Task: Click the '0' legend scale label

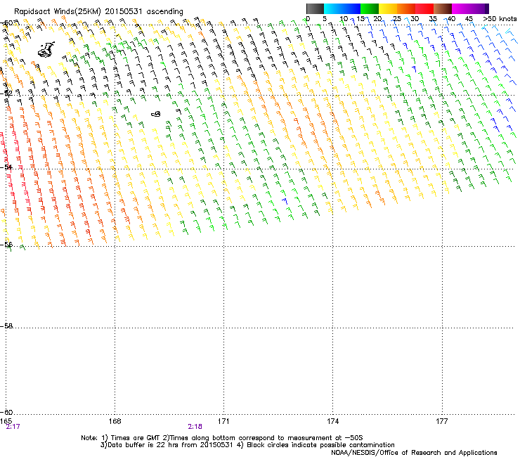Action: tap(308, 19)
